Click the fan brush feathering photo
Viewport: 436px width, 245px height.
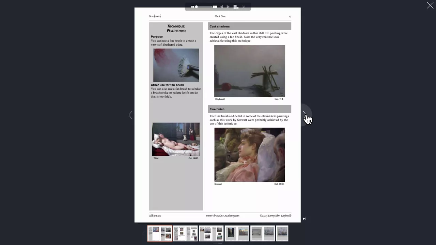click(x=176, y=65)
